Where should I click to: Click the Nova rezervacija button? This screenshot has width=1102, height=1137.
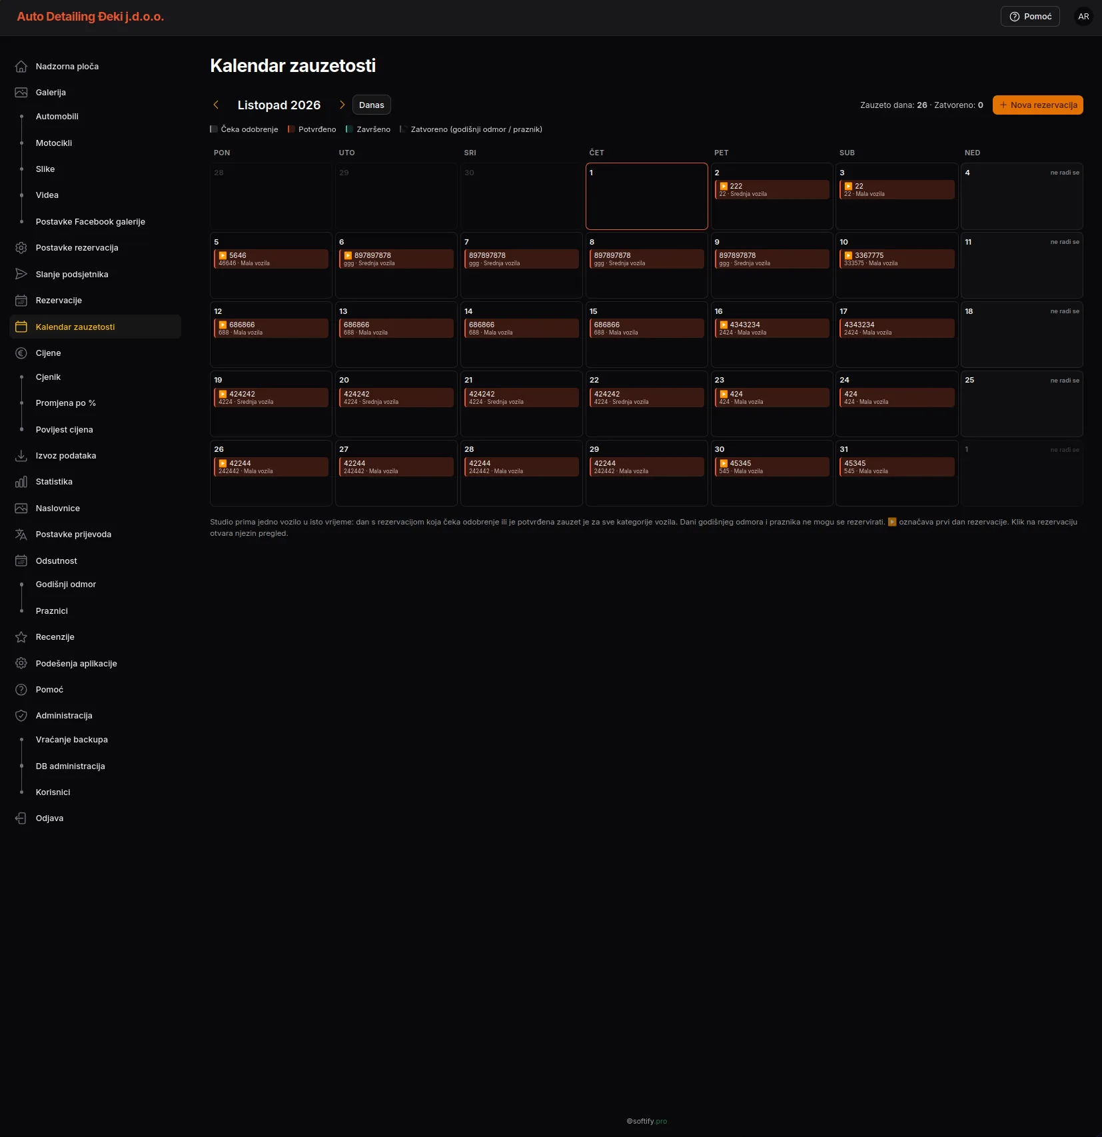(1038, 105)
